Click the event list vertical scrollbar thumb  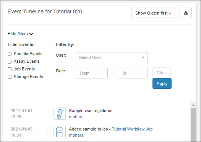(193, 124)
